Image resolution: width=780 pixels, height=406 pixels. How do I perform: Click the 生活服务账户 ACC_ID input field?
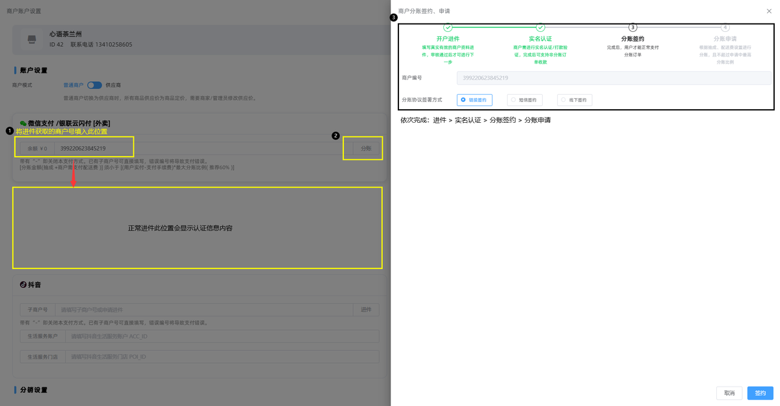tap(222, 336)
